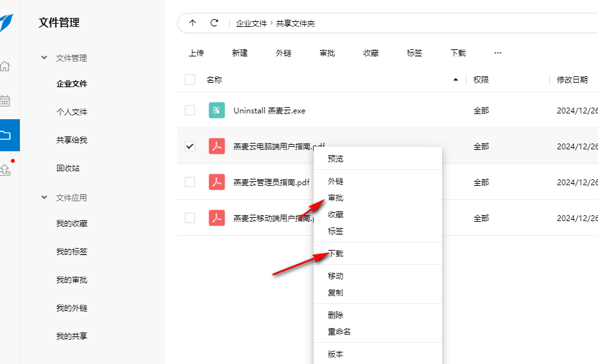
Task: Navigate to 企业文件 in breadcrumb
Action: (x=252, y=23)
